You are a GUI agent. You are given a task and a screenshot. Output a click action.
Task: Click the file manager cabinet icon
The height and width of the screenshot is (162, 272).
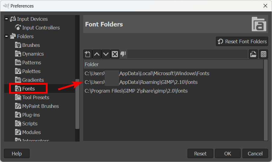coord(264,54)
